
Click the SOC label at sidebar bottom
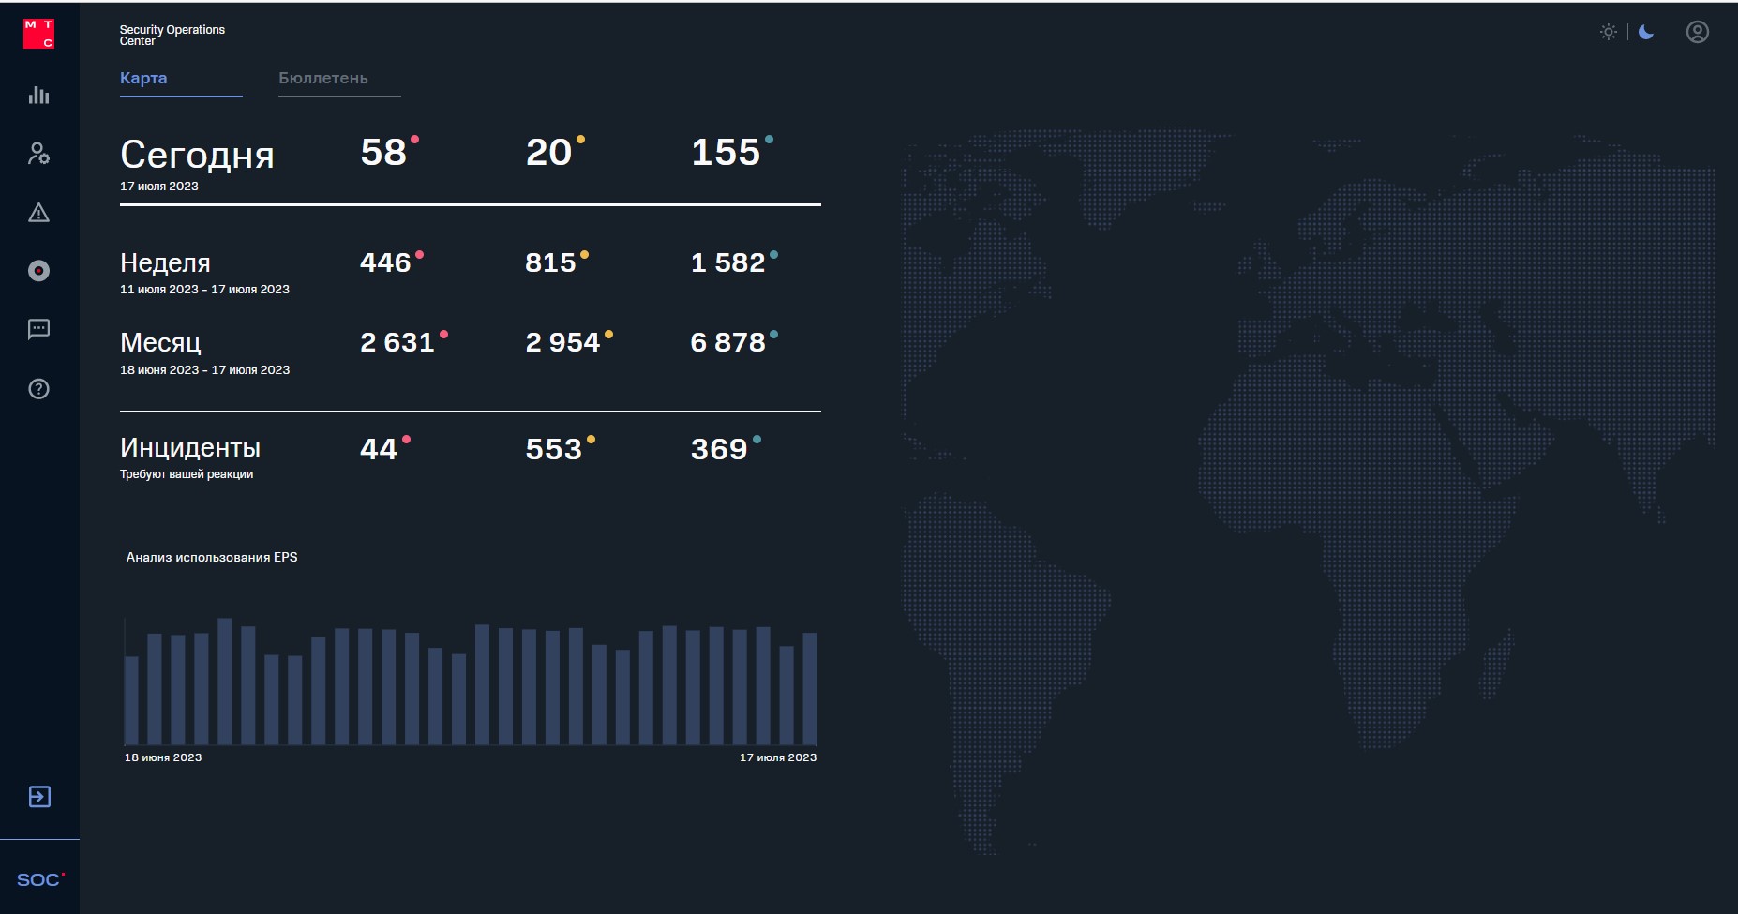(38, 879)
